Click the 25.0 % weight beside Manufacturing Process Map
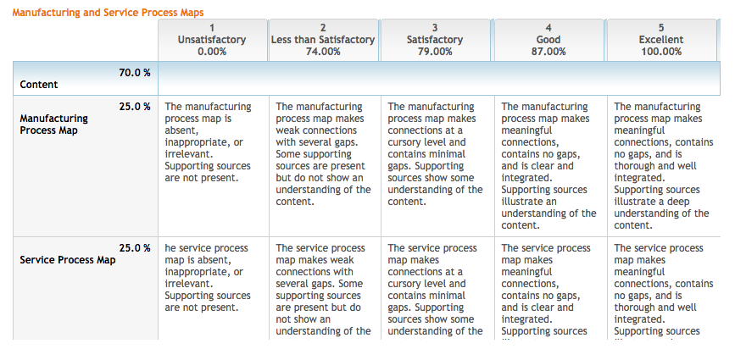 click(135, 107)
